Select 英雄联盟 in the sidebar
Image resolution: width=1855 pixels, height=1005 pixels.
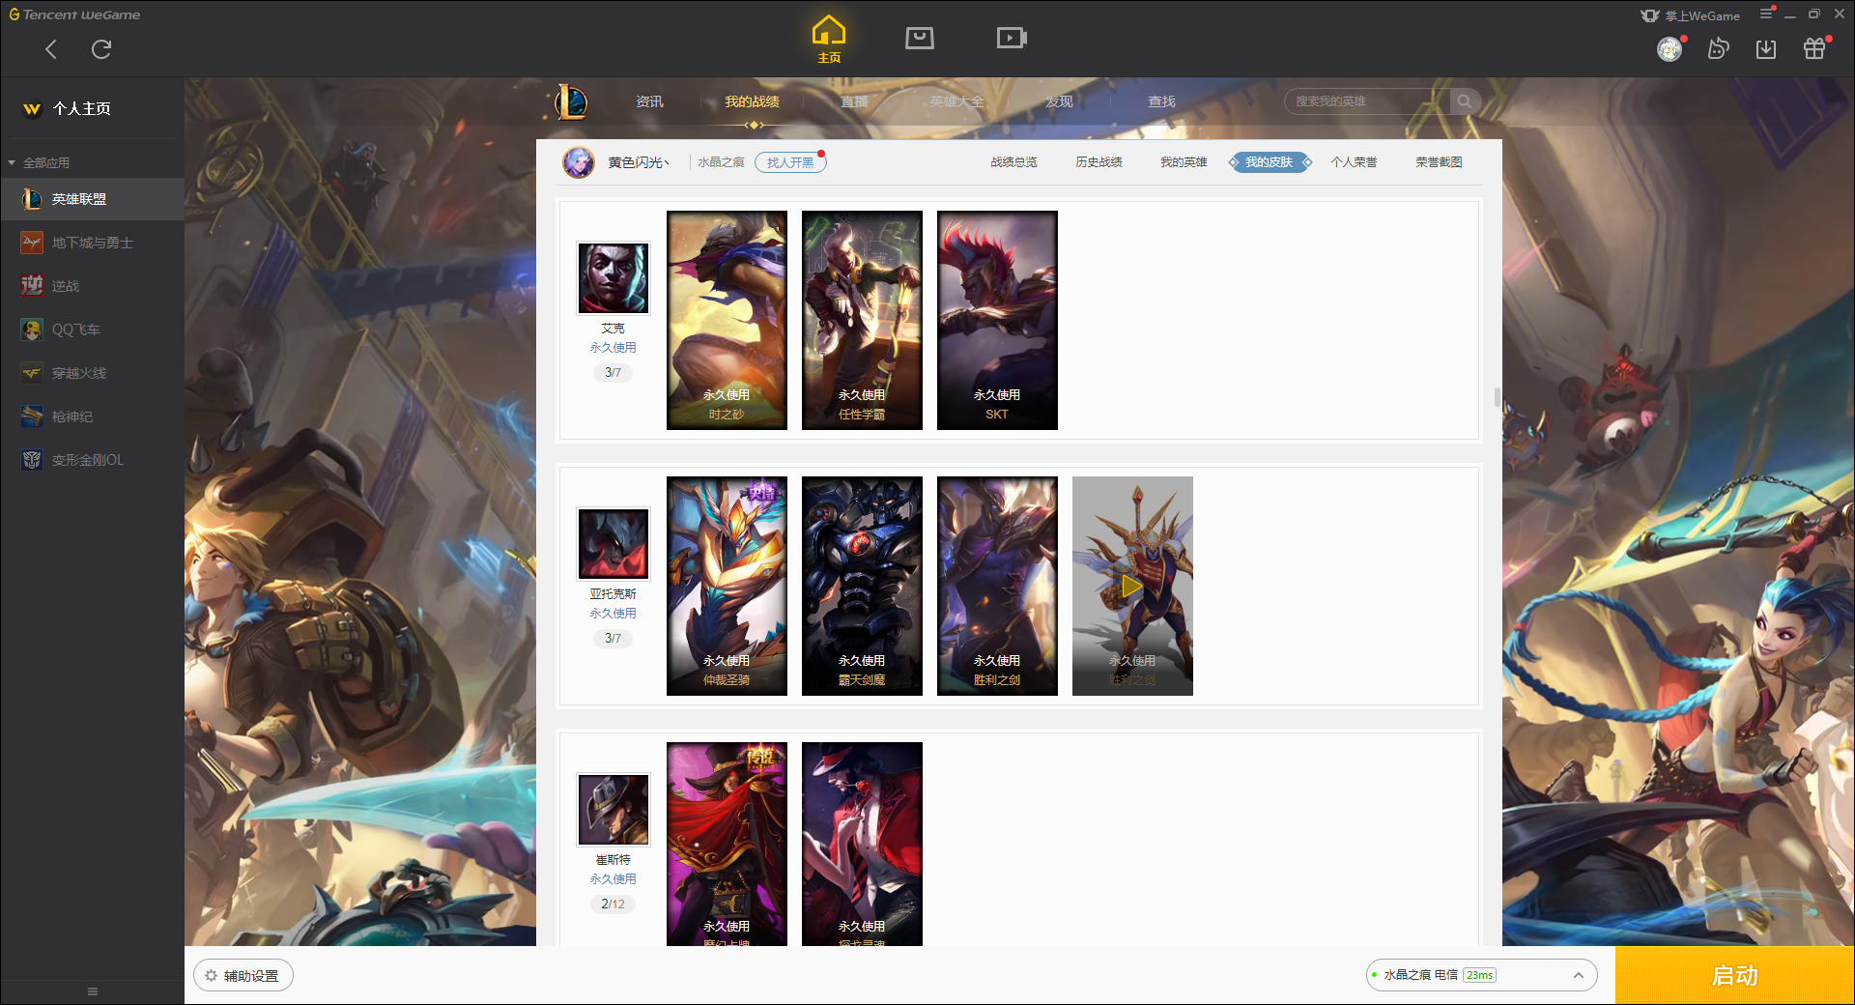(92, 199)
